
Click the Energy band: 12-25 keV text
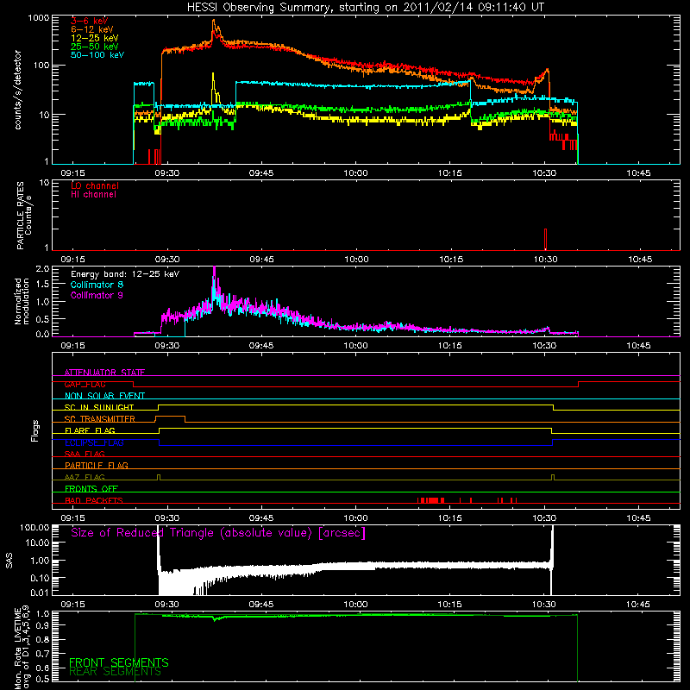(x=125, y=274)
